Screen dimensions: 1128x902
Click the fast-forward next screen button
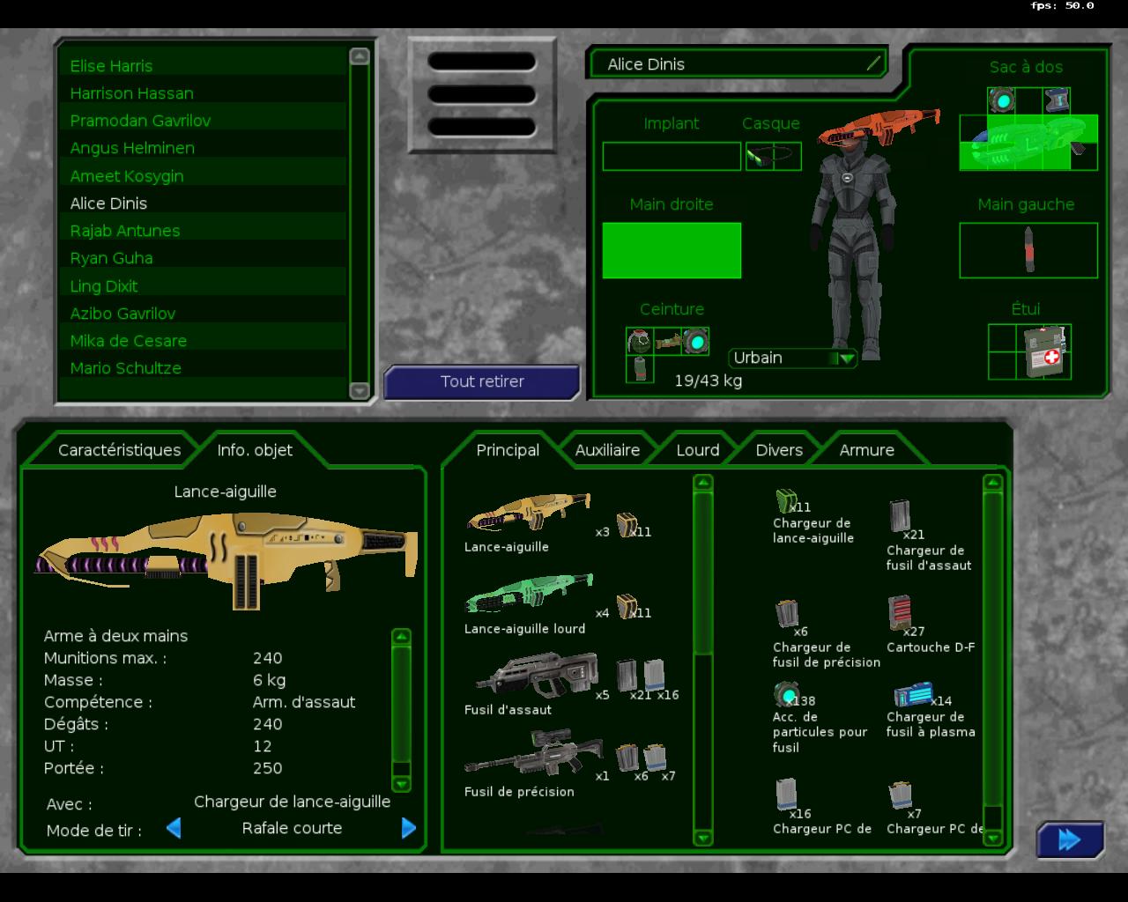[1070, 840]
